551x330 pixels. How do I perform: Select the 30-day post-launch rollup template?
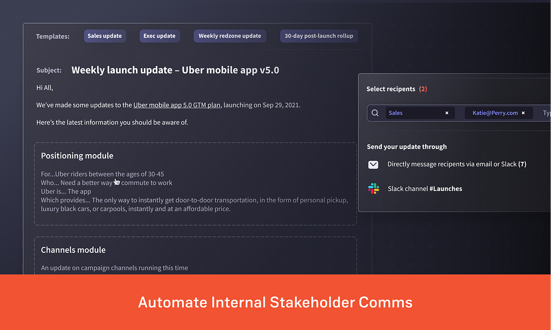(319, 36)
